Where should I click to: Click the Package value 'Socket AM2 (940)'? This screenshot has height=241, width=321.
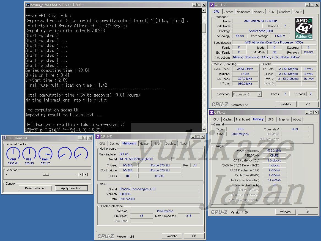[261, 31]
